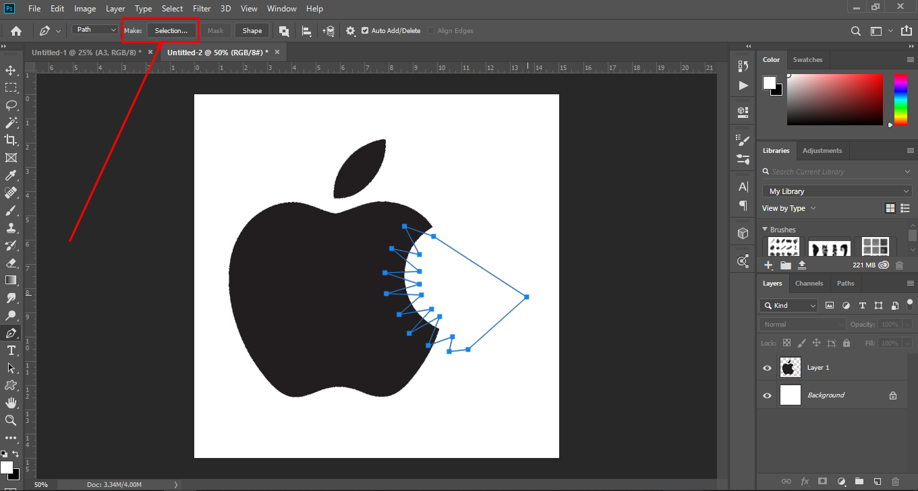Select the Frame tool

click(x=11, y=158)
